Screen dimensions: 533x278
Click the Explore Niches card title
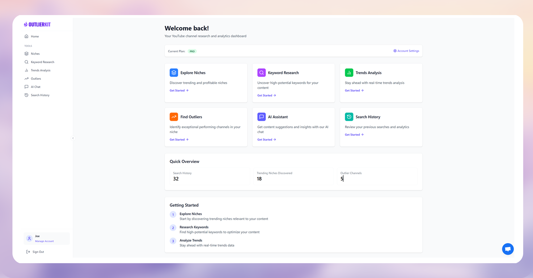tap(193, 73)
